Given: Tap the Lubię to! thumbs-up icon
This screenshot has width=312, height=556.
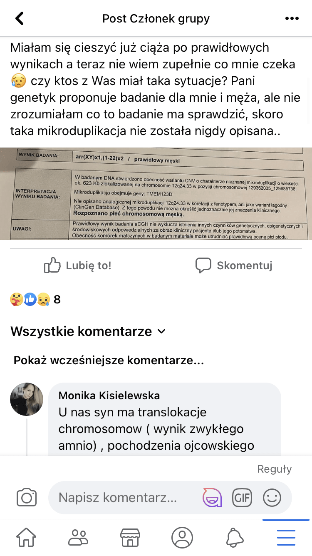Looking at the screenshot, I should click(52, 265).
